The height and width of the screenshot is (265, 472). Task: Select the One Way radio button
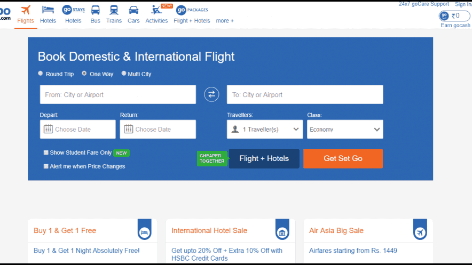click(x=84, y=73)
